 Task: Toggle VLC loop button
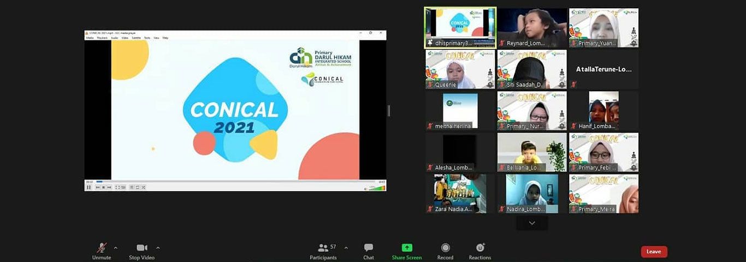138,187
